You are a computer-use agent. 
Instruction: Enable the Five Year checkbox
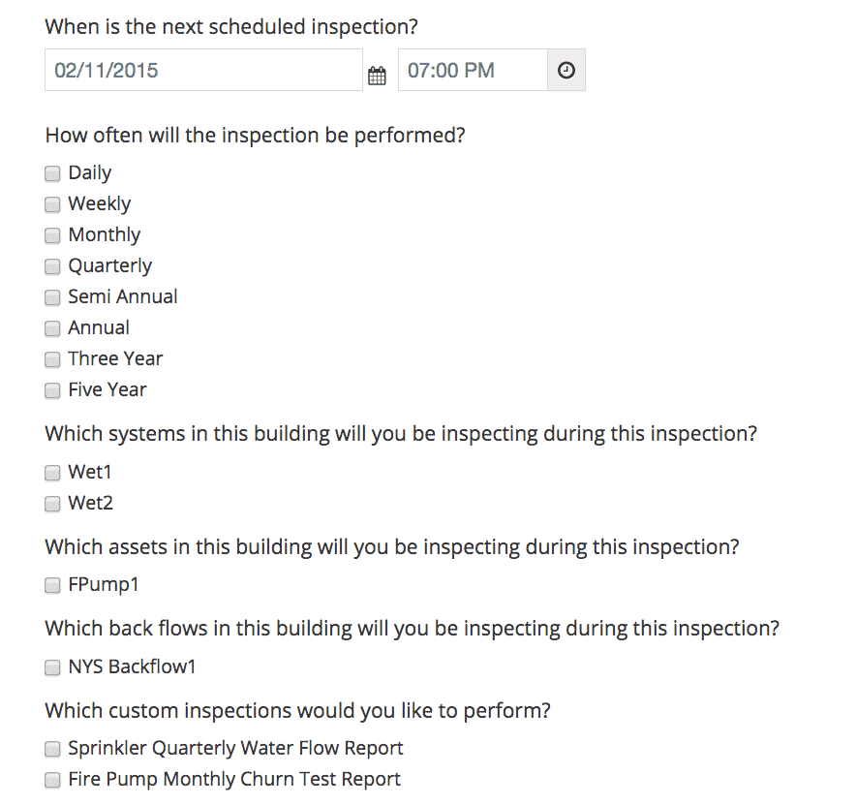52,391
